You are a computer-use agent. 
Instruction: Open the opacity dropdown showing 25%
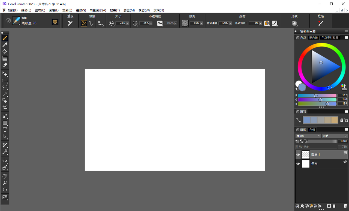tap(151, 23)
